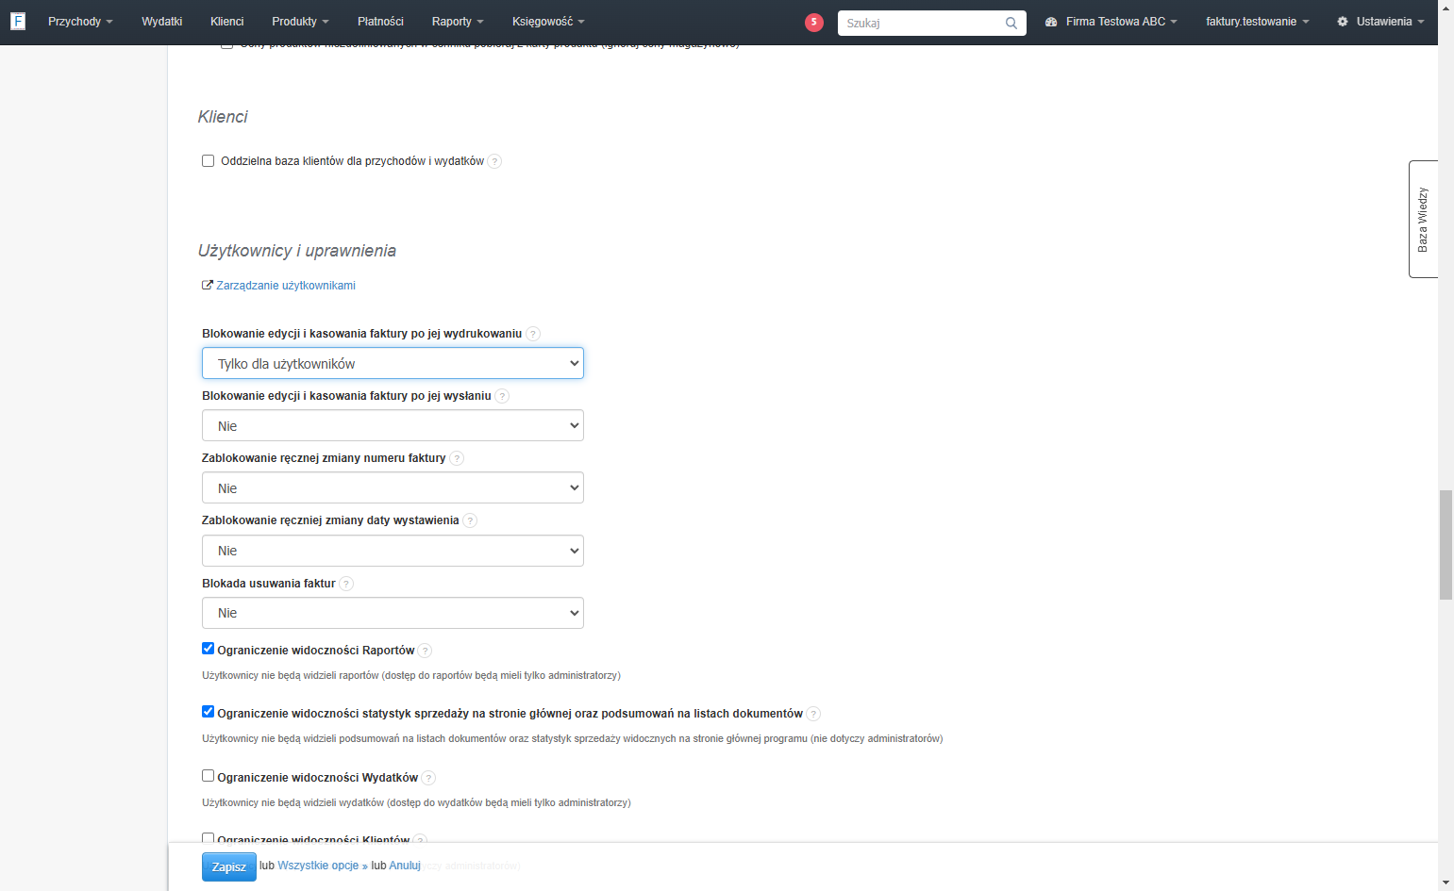Open Zarządzanie użytkownikami link

[x=286, y=285]
